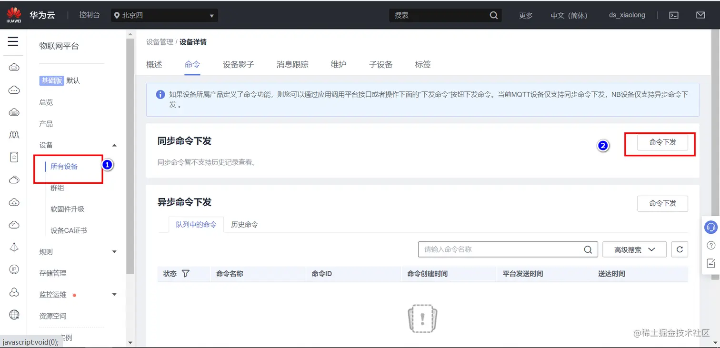Open the 维护 tab
Screen dimensions: 720x348
tap(339, 65)
